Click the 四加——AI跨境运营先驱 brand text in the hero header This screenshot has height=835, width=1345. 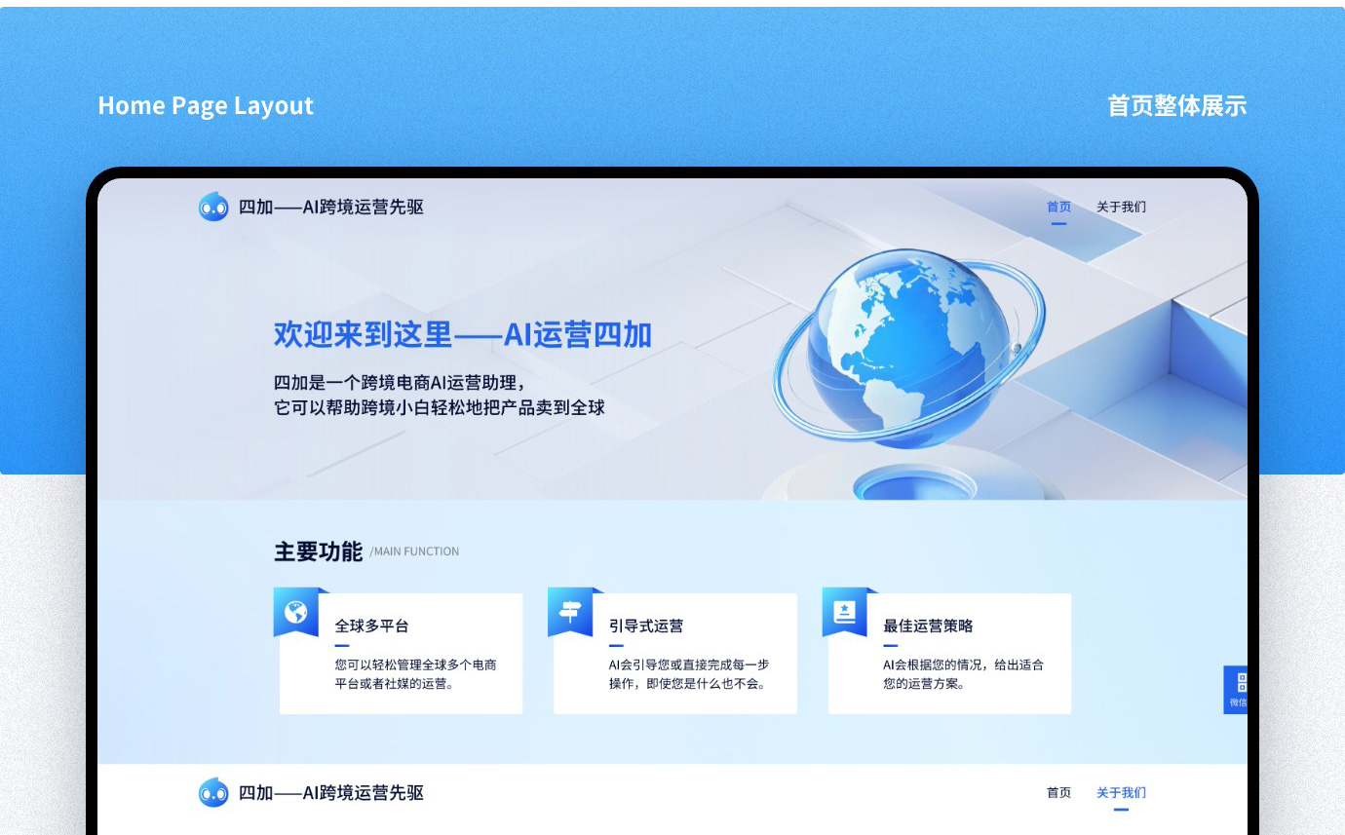pyautogui.click(x=331, y=207)
